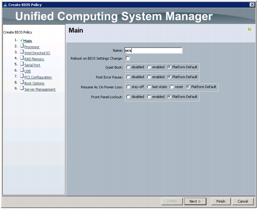Click the Post Error Pause label

click(109, 77)
